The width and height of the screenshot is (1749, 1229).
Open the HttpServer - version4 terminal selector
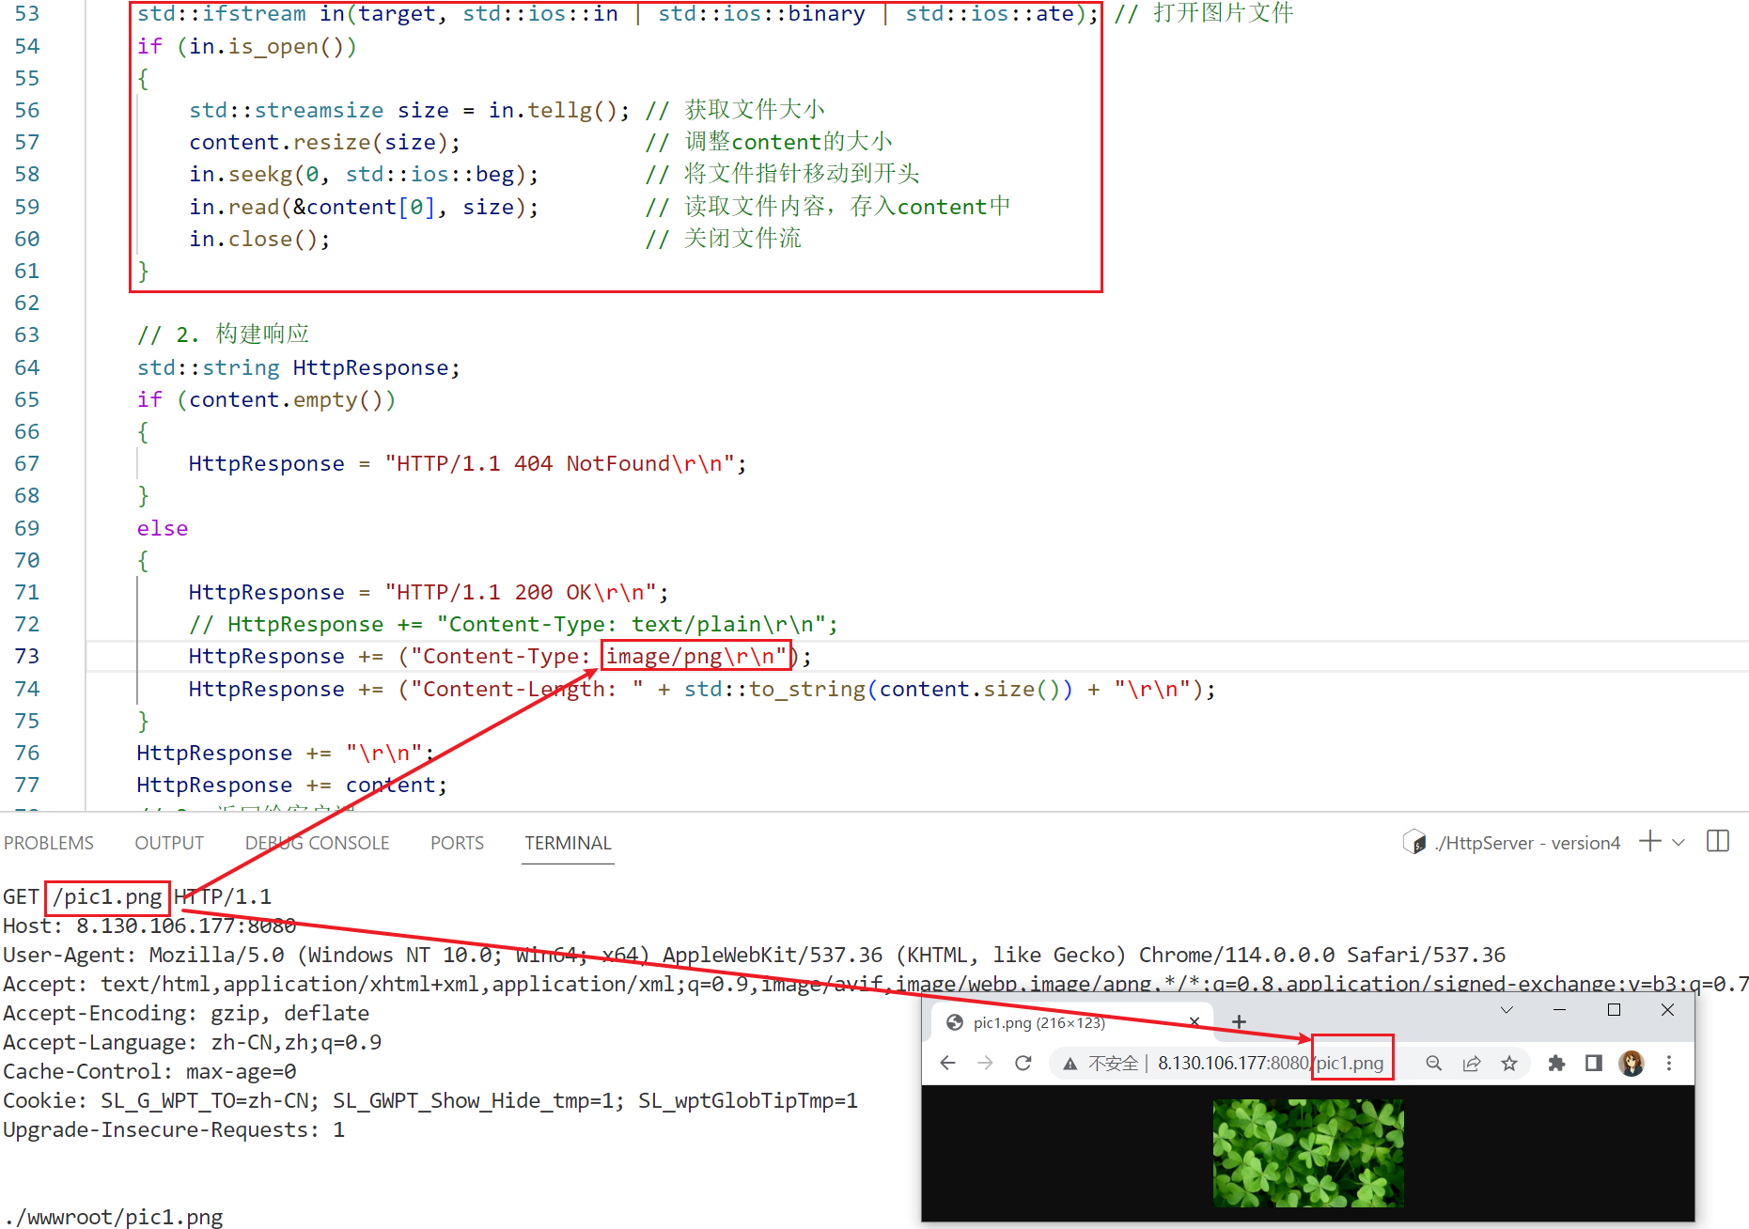1511,843
